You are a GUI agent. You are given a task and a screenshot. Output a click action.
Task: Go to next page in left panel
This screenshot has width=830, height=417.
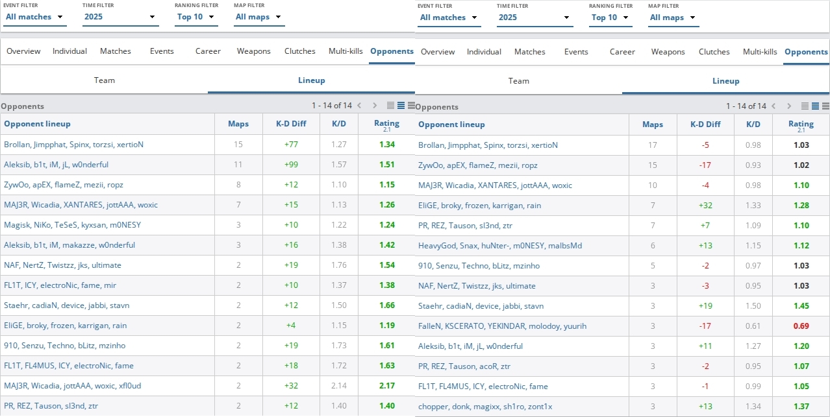[375, 106]
